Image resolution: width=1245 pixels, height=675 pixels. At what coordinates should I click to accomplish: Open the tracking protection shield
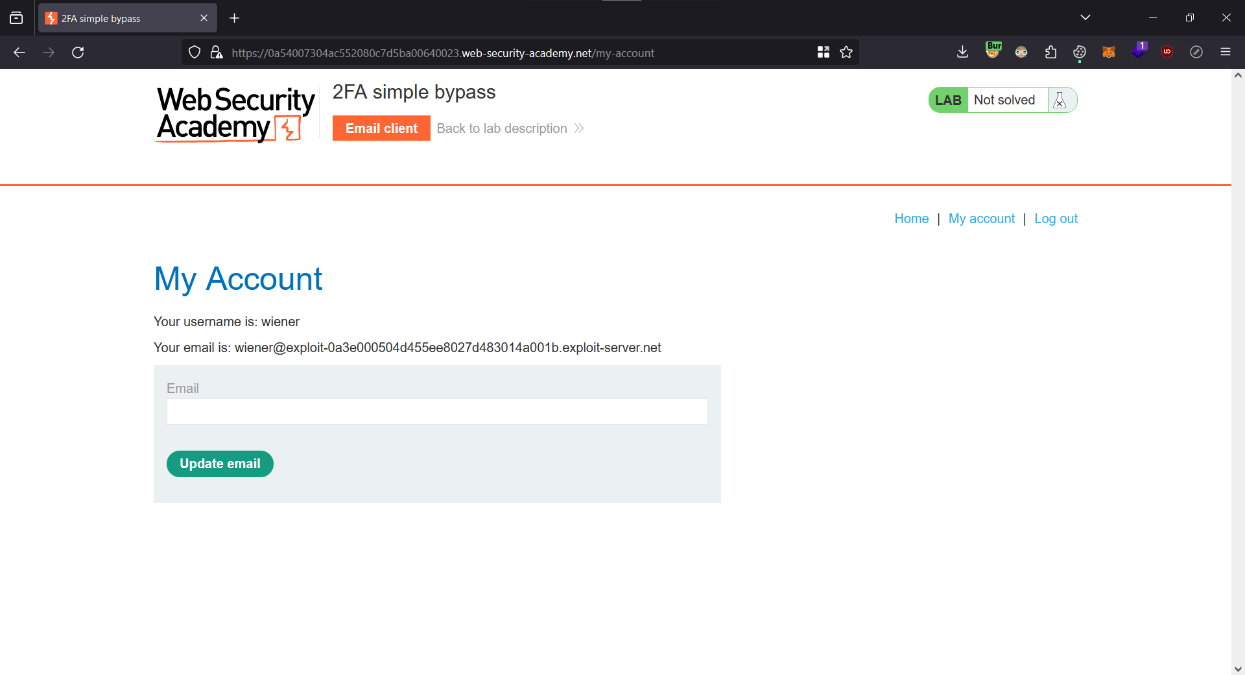[195, 53]
